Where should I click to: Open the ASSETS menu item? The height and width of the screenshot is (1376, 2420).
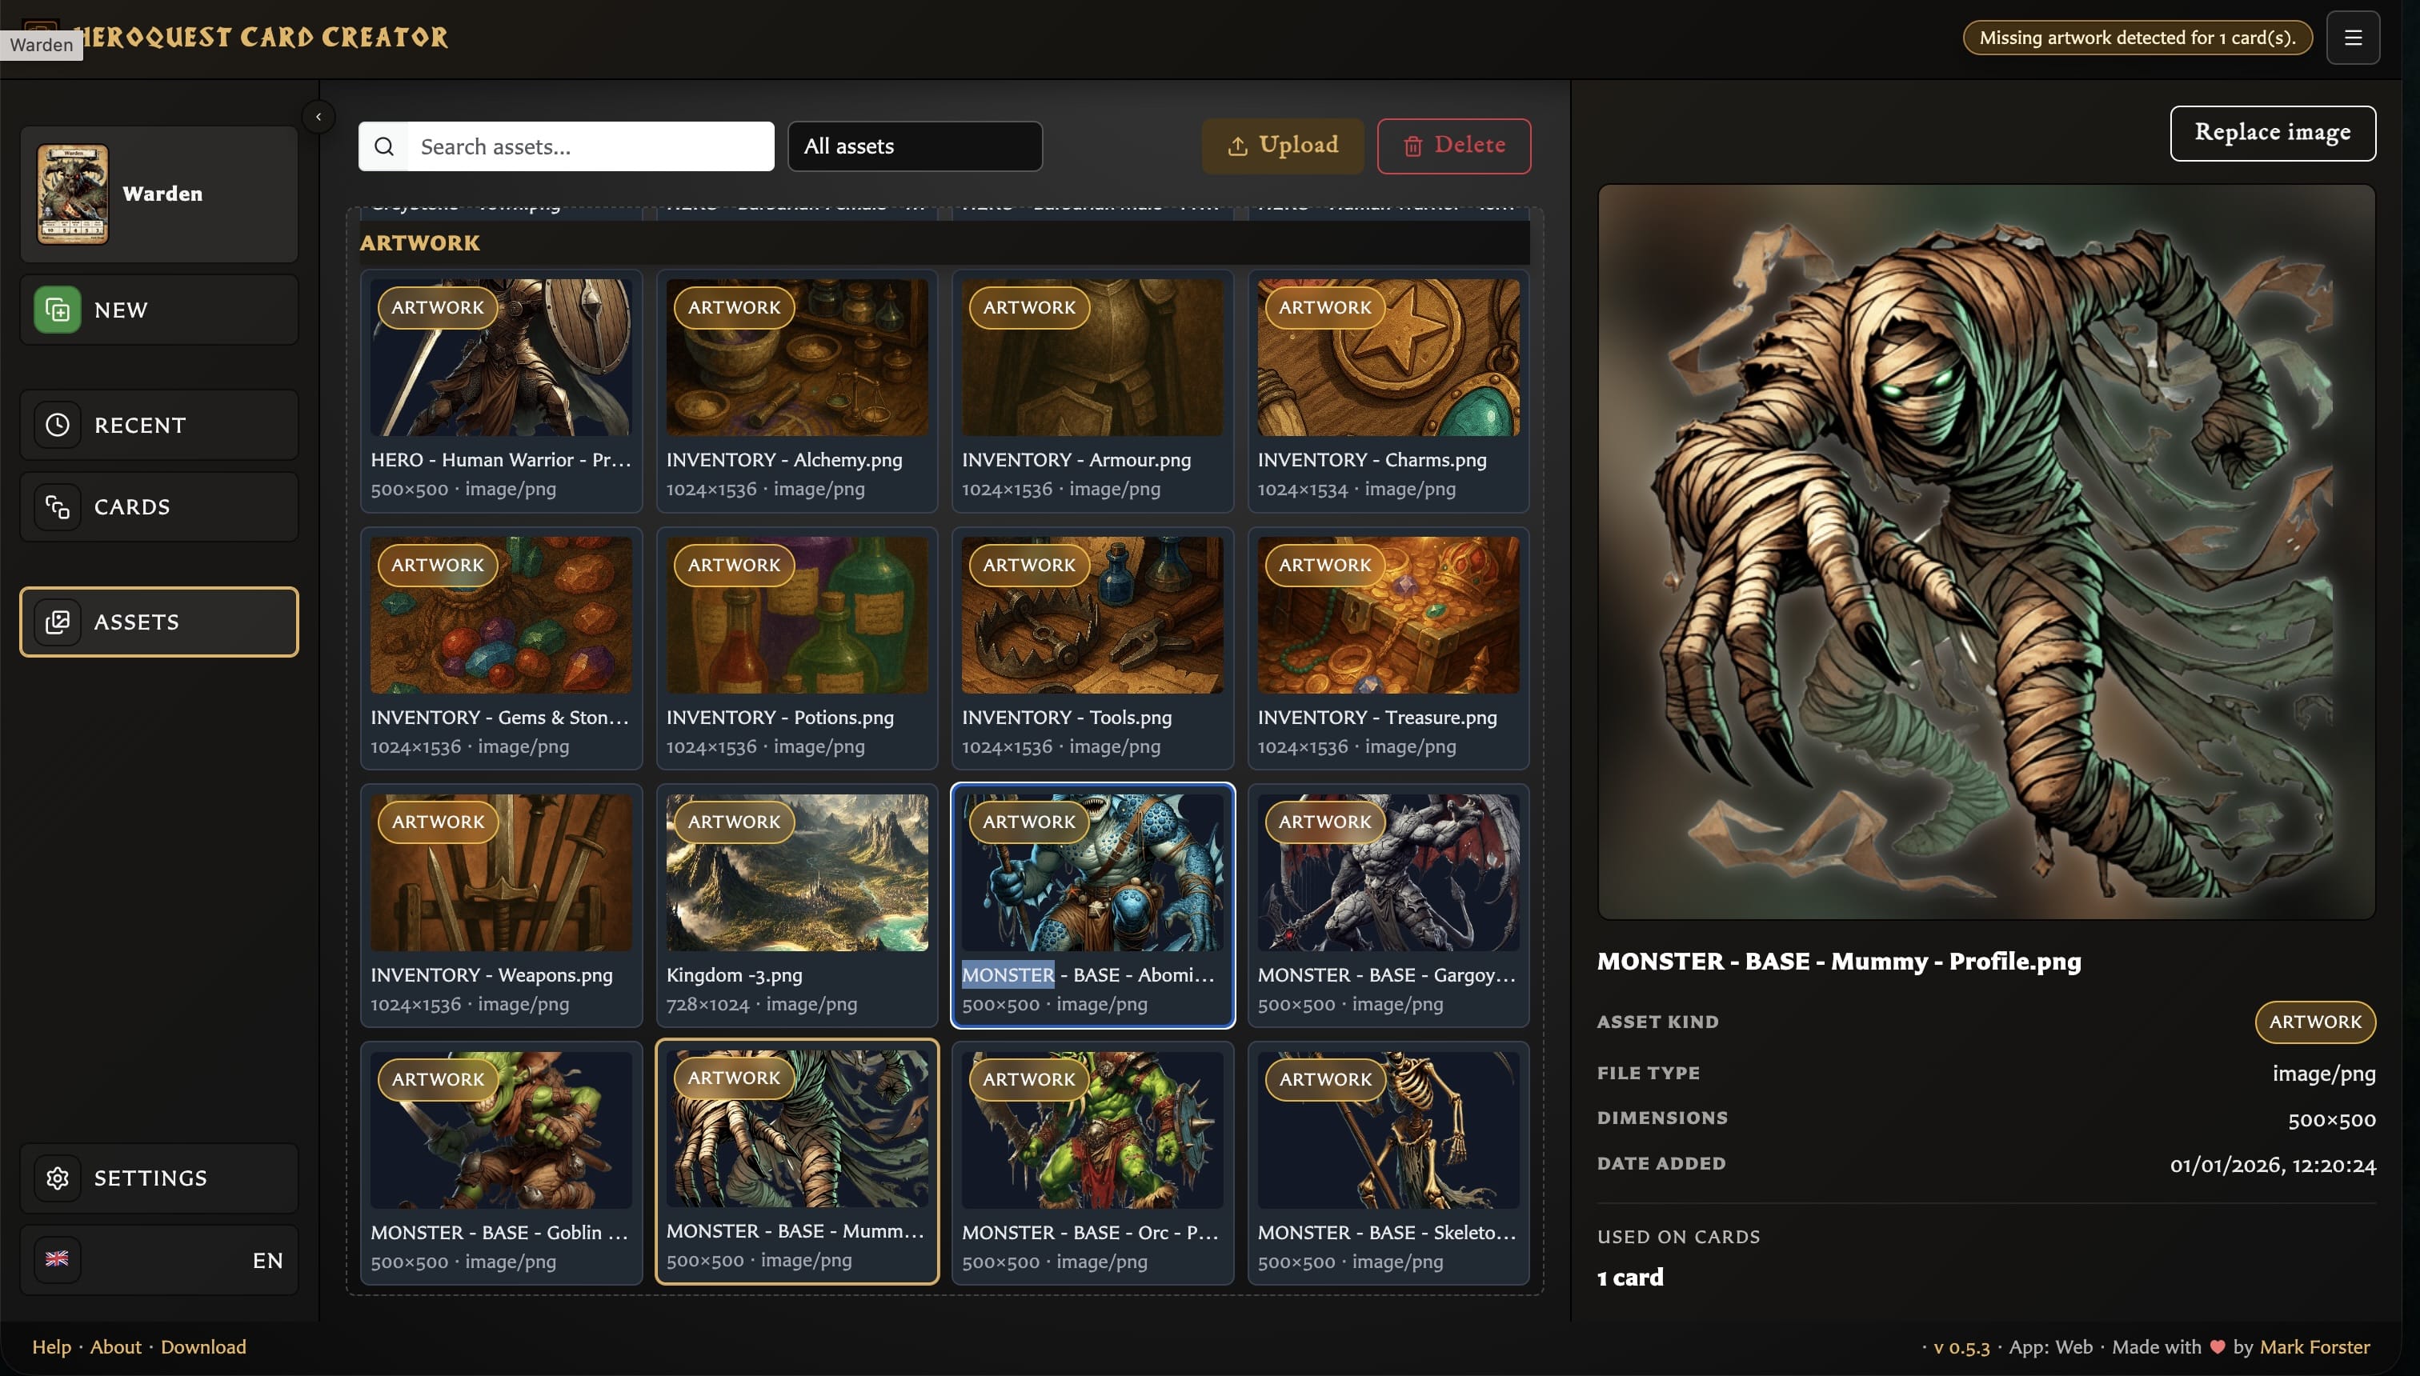click(158, 622)
